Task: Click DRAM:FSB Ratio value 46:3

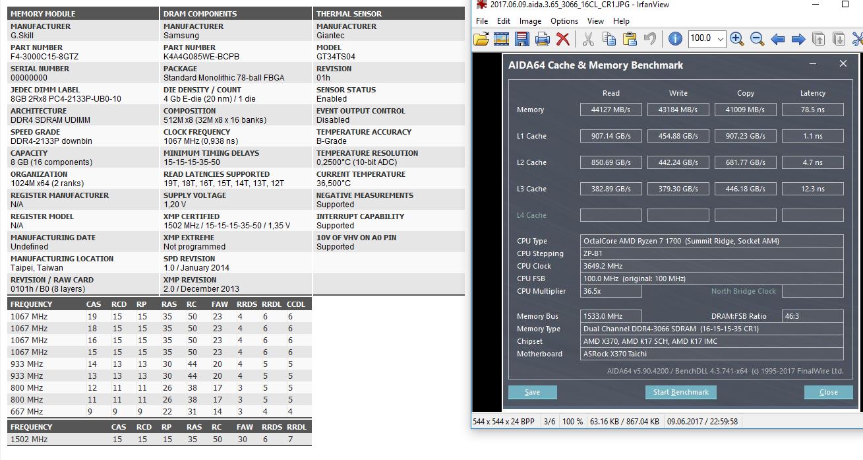Action: [813, 316]
